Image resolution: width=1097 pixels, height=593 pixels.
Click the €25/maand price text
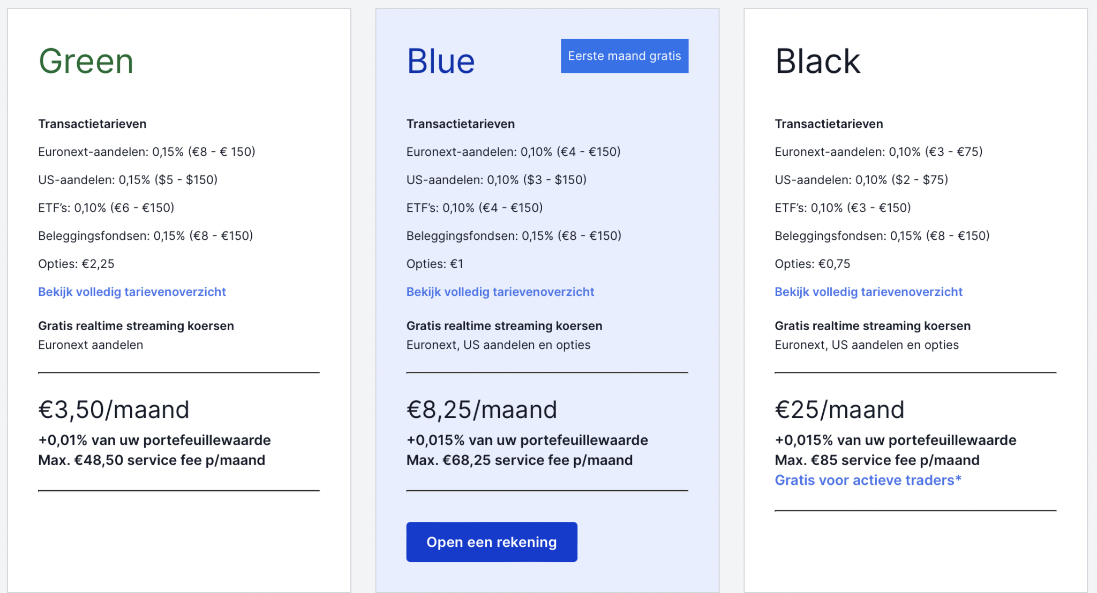[x=839, y=410]
